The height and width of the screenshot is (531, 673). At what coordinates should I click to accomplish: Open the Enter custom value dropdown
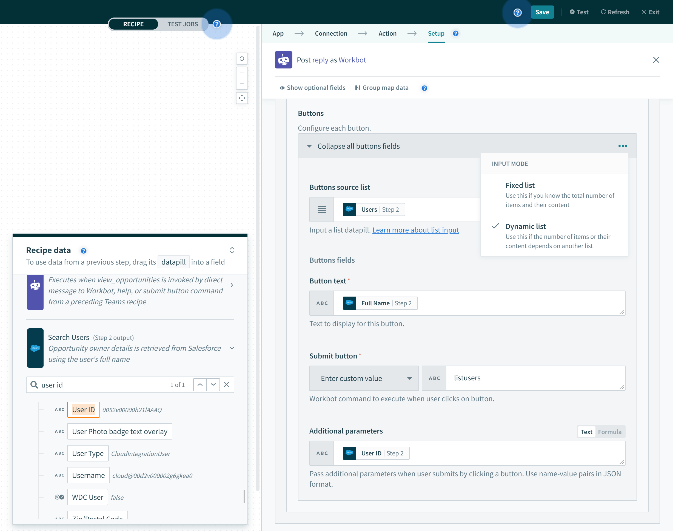click(x=364, y=378)
